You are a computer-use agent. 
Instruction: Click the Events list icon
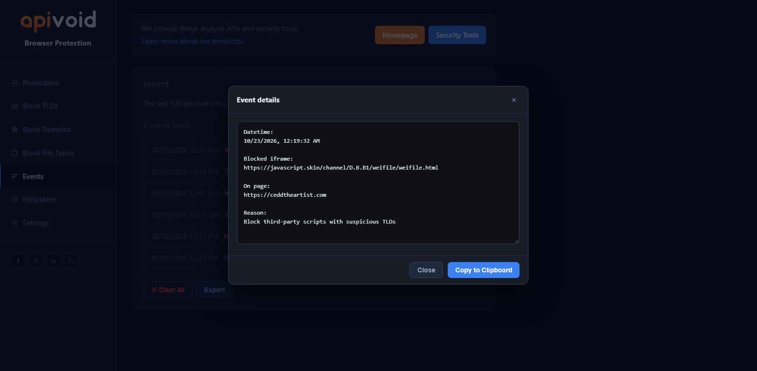point(15,177)
